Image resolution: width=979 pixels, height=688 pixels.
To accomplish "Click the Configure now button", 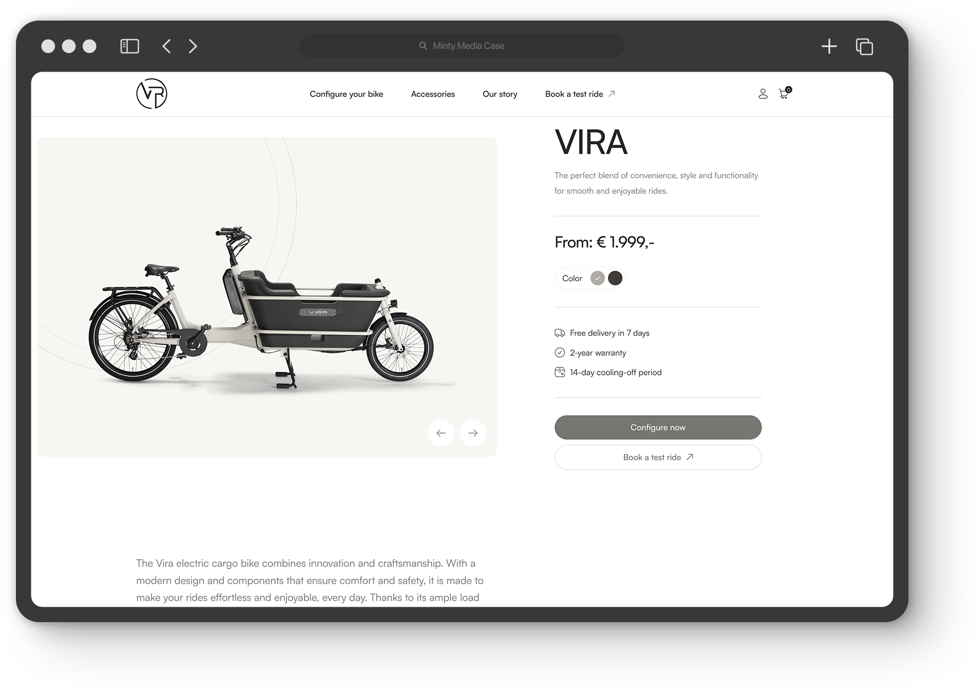I will 658,427.
